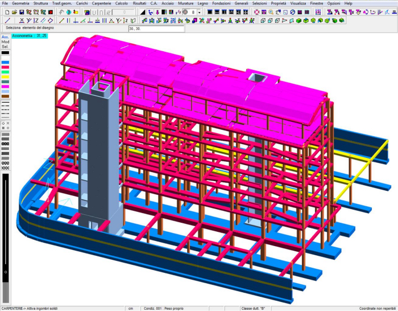Viewport: 398px width, 311px height.
Task: Pick the magenta color swatch
Action: 5,86
